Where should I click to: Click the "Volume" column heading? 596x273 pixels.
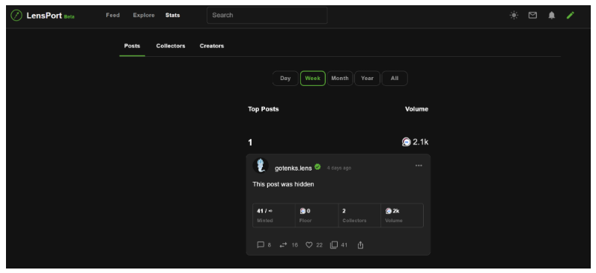tap(416, 109)
